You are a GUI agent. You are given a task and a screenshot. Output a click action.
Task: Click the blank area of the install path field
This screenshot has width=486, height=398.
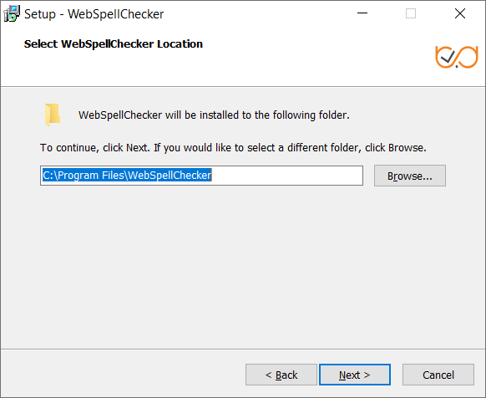(x=286, y=176)
